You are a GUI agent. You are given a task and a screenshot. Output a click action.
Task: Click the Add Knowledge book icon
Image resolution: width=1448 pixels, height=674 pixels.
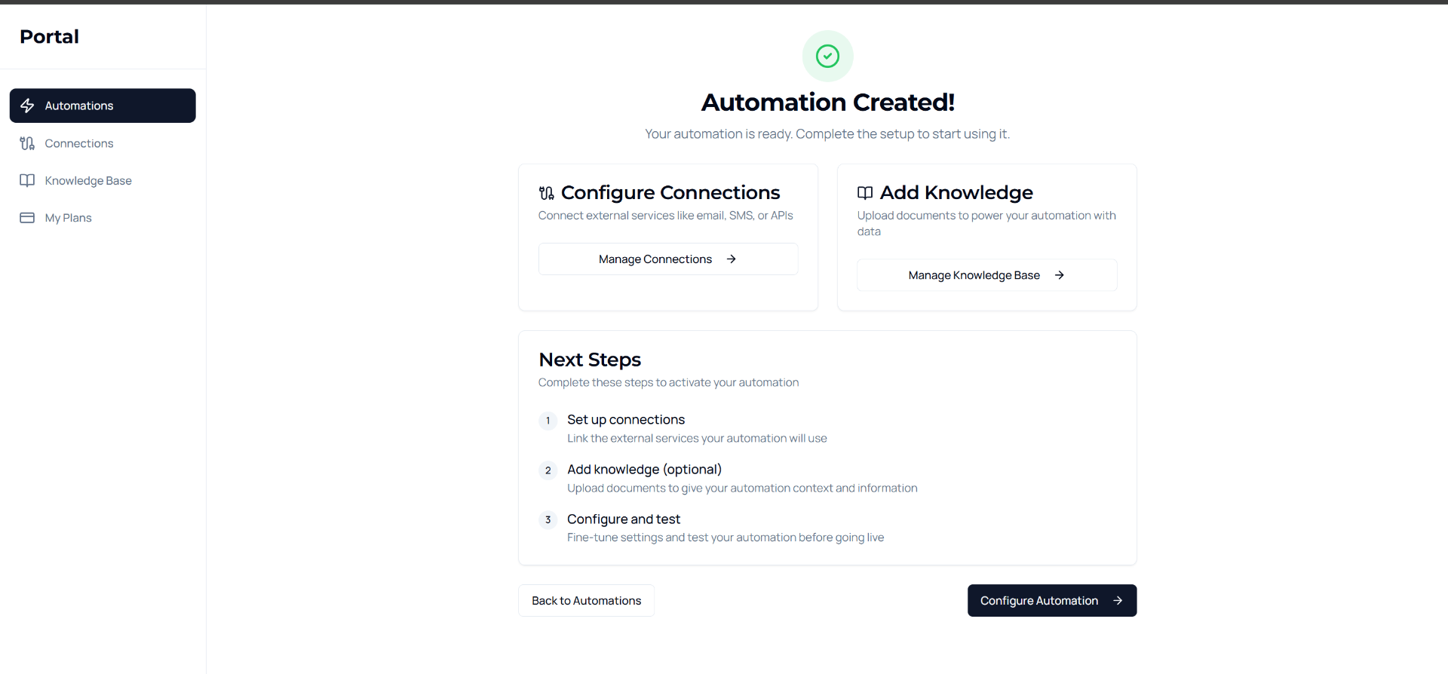[865, 193]
